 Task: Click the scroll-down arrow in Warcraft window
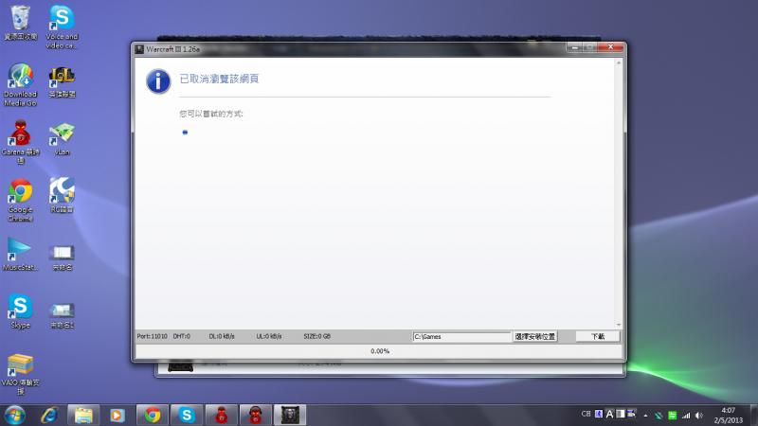tap(619, 325)
